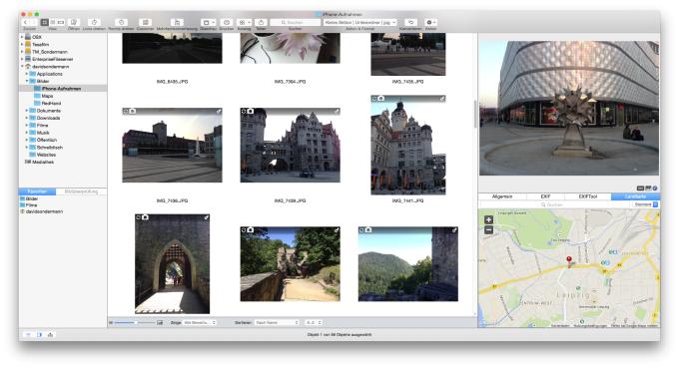Expand the OSX volume in sidebar

tap(22, 37)
